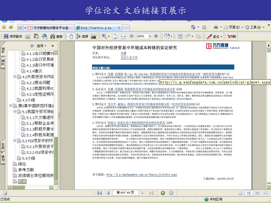
Task: Go to first page button
Action: pos(100,193)
